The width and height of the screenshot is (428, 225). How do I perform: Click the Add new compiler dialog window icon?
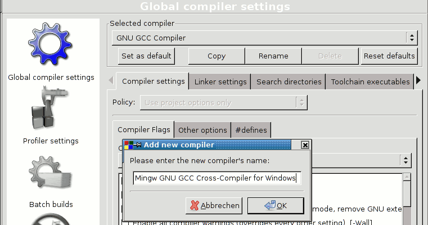129,145
